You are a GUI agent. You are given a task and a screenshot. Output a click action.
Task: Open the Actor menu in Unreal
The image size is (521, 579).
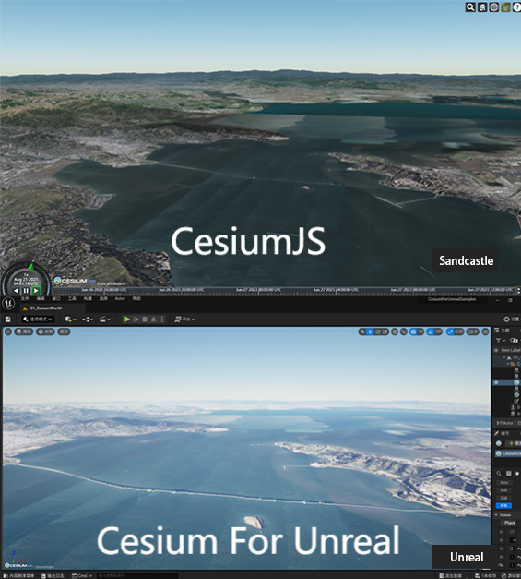point(120,298)
